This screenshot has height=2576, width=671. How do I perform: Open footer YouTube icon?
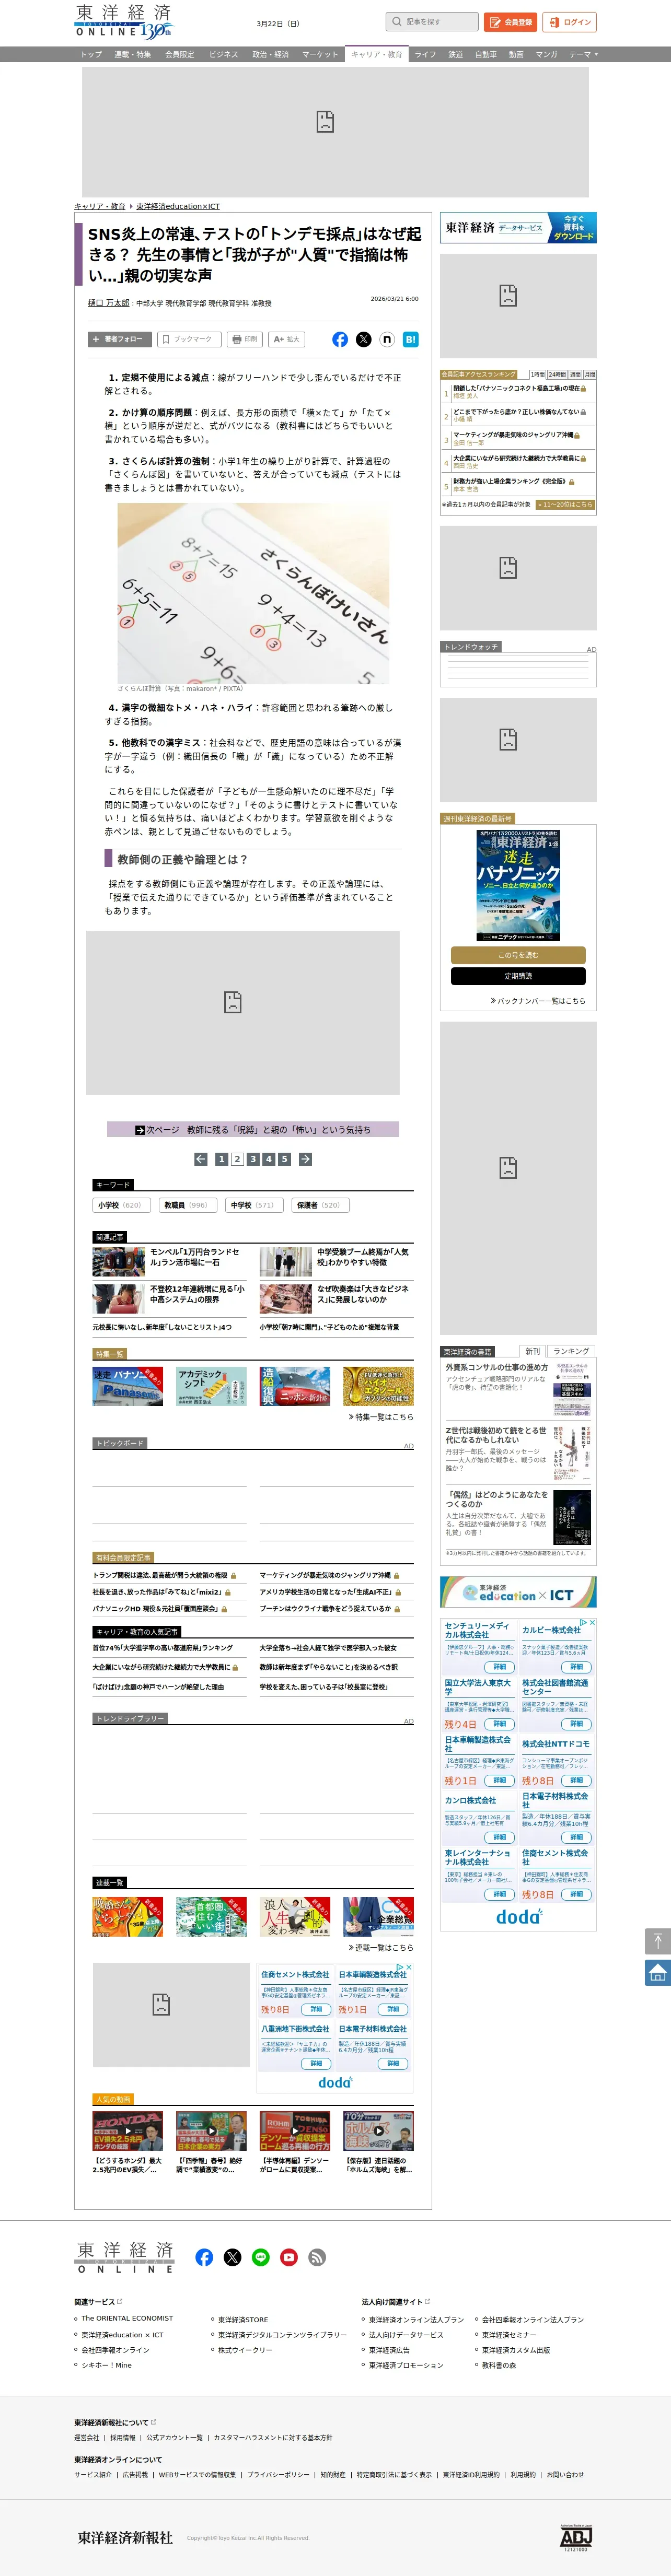289,2257
